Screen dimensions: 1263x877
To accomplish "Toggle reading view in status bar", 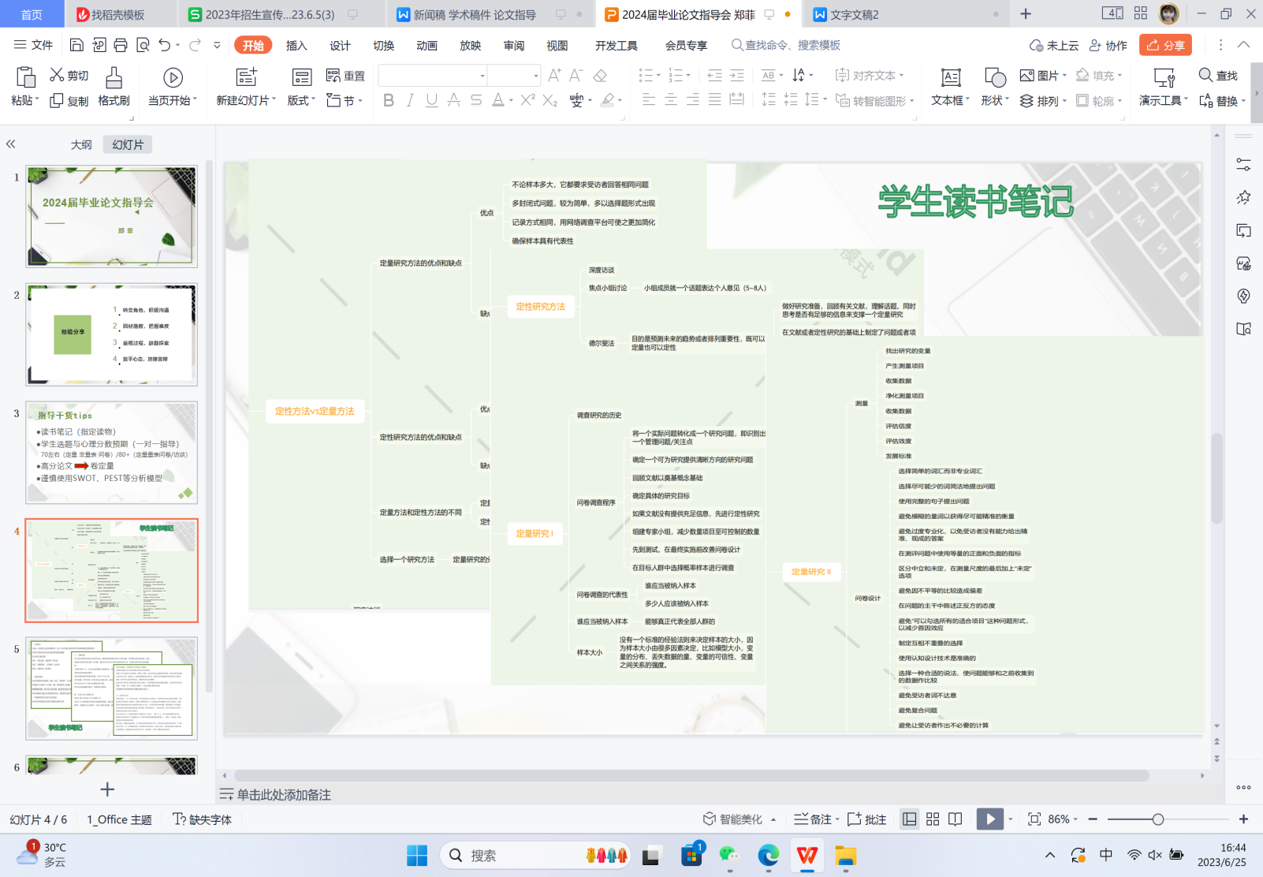I will (x=956, y=819).
